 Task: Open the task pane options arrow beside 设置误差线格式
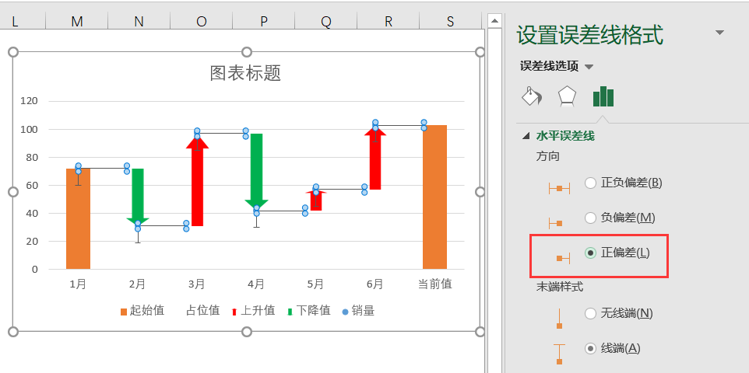point(719,33)
